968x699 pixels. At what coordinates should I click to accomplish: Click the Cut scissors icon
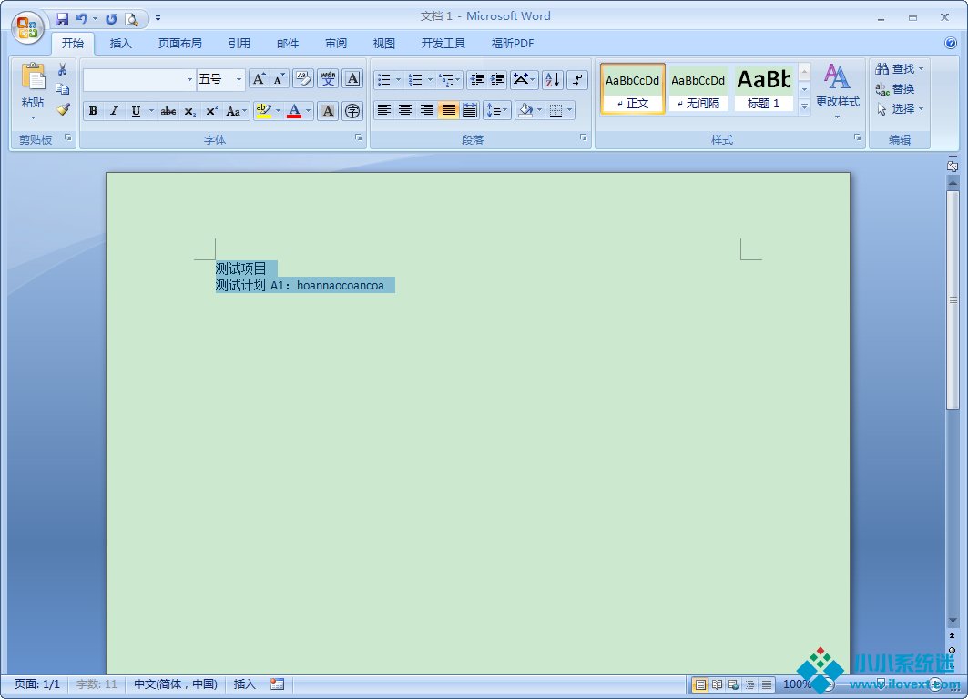(x=63, y=70)
